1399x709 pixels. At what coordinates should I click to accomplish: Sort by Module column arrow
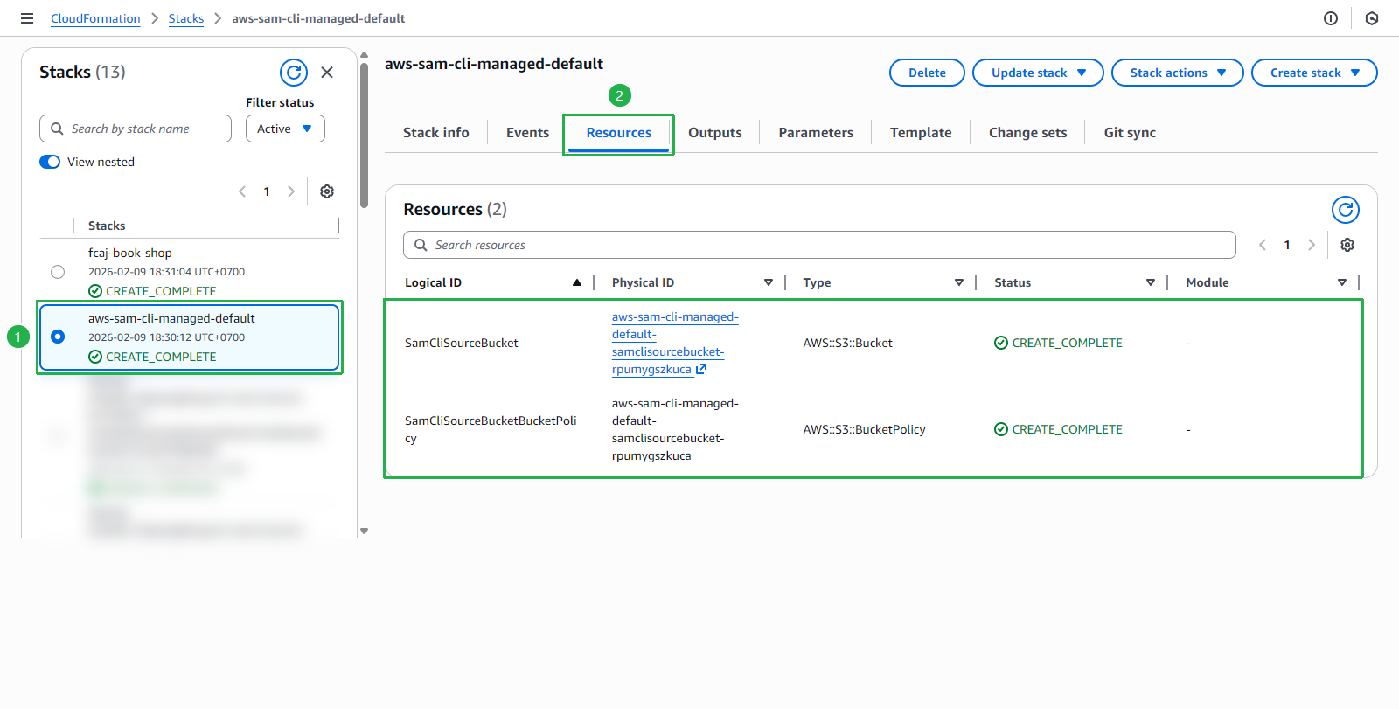(1342, 282)
